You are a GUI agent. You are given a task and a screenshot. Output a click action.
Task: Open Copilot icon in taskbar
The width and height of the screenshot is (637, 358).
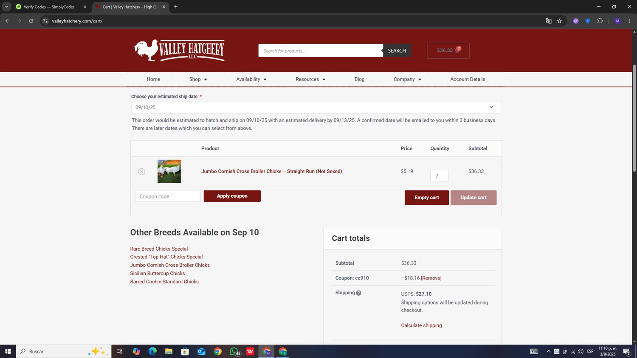(x=136, y=351)
